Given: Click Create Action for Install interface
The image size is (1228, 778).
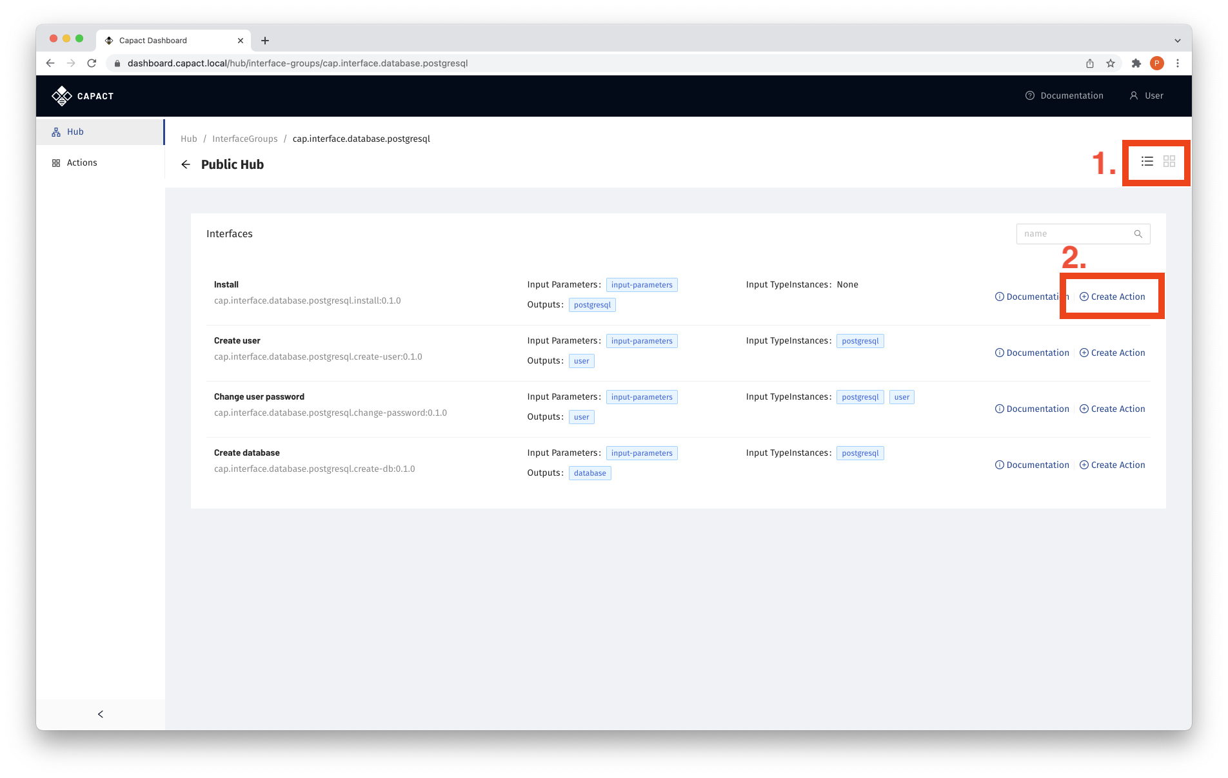Looking at the screenshot, I should 1113,297.
